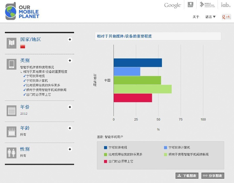Click the red bar in the chart

pos(133,98)
